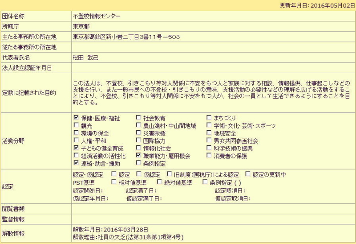Screen dimensions: 356x244
Task: Check the 条例指定 checkbox under 活動分野
Action: (138, 163)
